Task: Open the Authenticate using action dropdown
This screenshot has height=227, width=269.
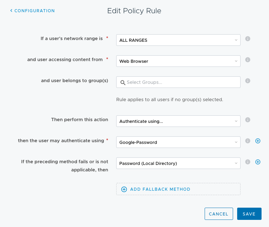Action: pyautogui.click(x=178, y=121)
